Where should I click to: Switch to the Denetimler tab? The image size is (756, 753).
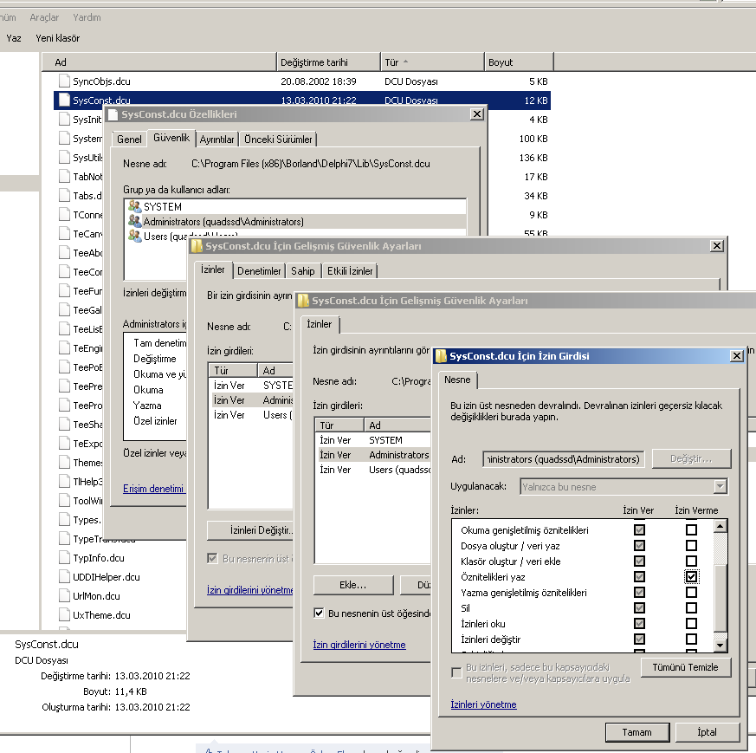coord(259,271)
